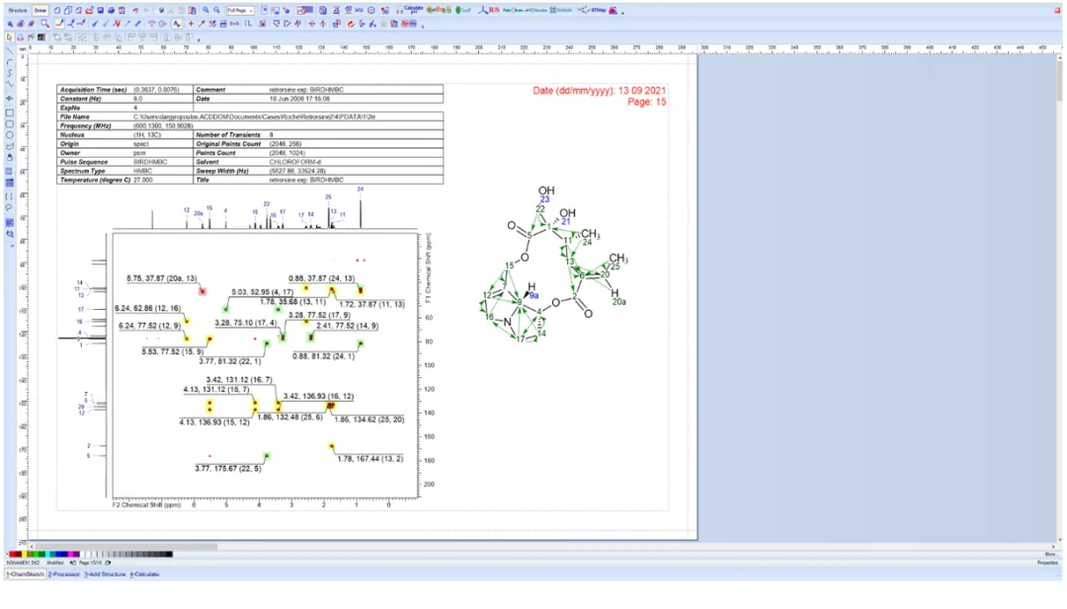Expand the third toolbar row overflow arrow

(x=199, y=39)
